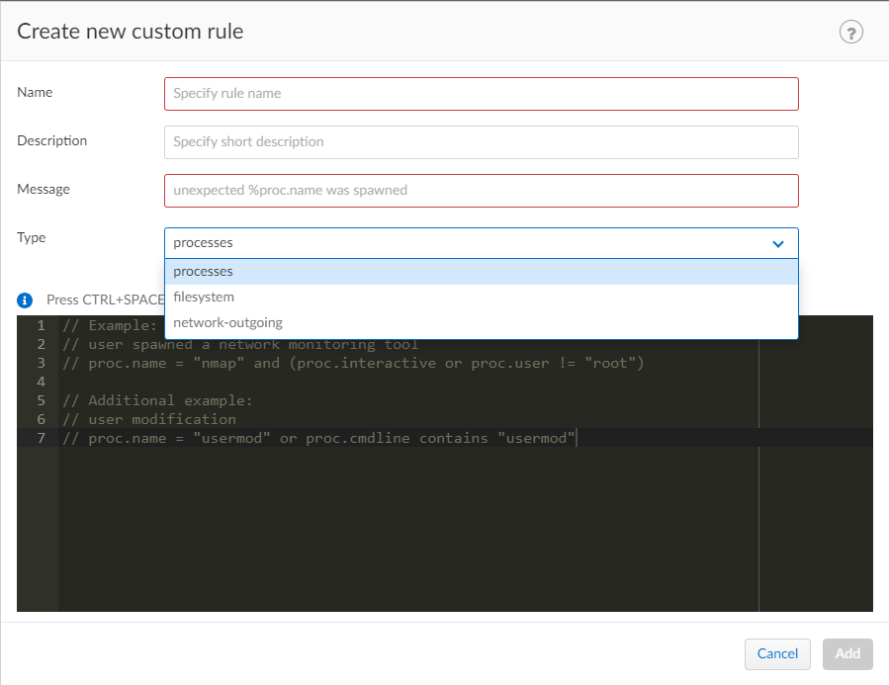The width and height of the screenshot is (889, 685).
Task: Click 'network monitoring tool' comment on line 2
Action: tap(318, 344)
